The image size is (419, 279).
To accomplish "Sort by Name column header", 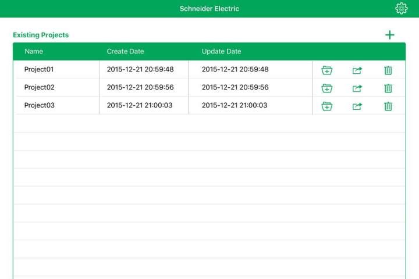I will (34, 52).
